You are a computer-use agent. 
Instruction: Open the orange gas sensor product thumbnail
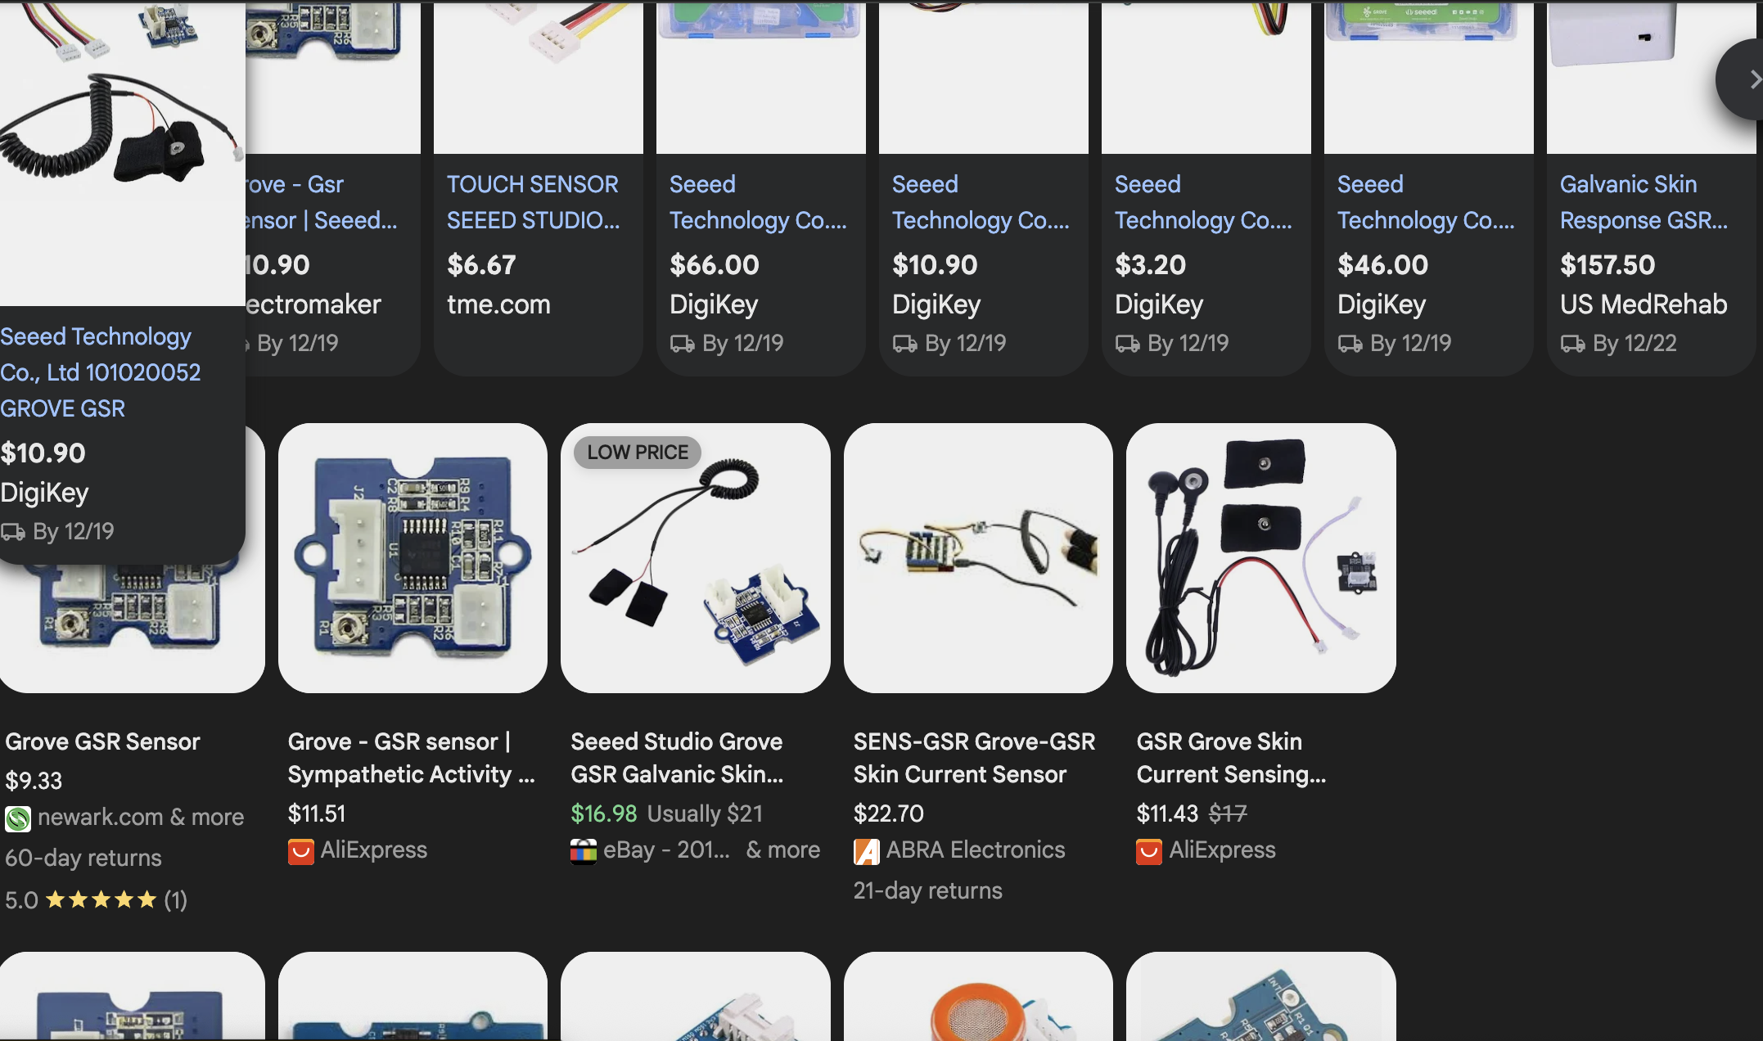pos(978,996)
